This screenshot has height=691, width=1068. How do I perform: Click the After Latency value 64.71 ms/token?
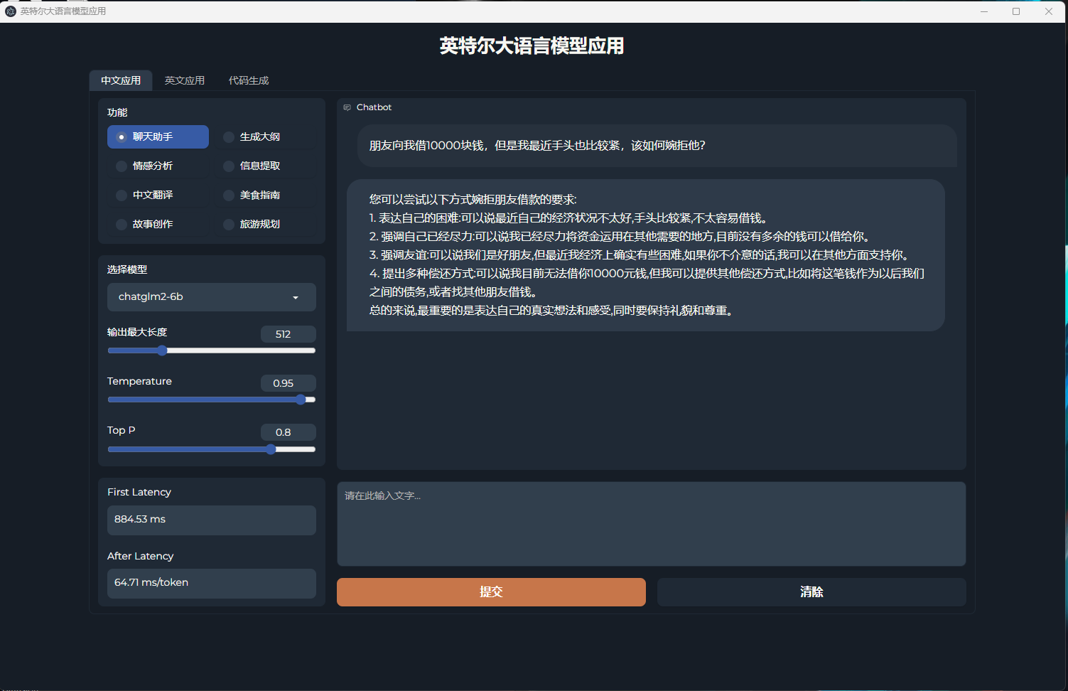click(x=212, y=583)
